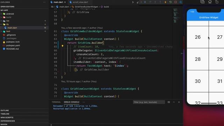Grab the debug toolbar drag handle
The image size is (224, 126).
pyautogui.click(x=141, y=2)
